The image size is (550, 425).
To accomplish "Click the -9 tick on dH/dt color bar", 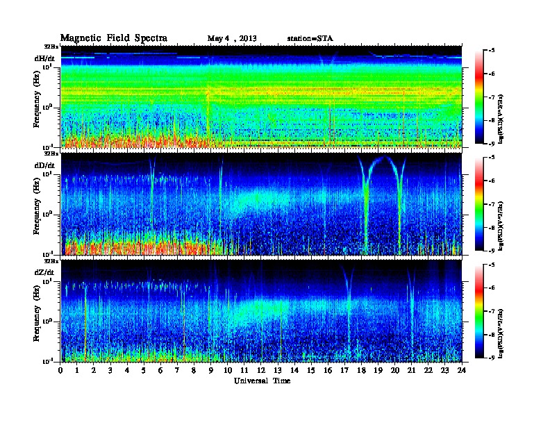I will 492,144.
